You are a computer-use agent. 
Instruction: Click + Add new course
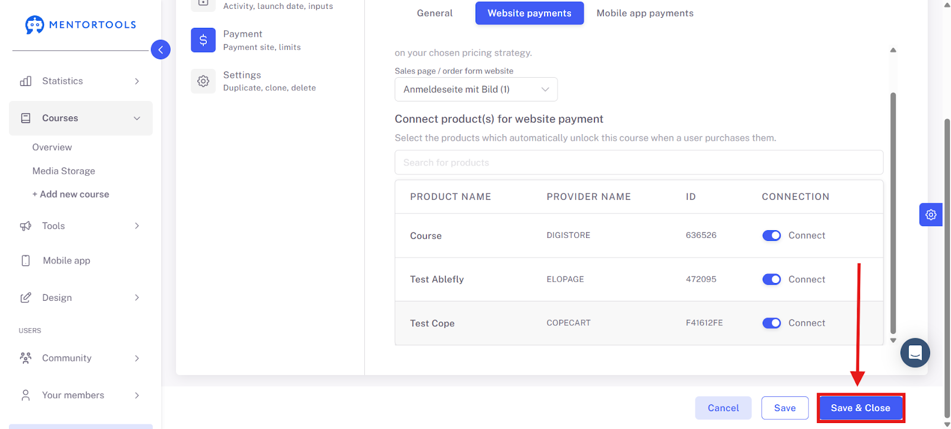(71, 194)
